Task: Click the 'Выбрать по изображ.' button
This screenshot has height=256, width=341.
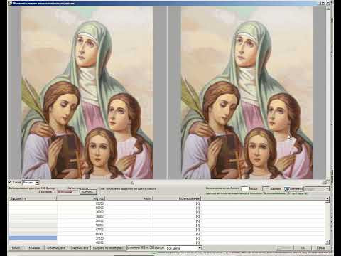Action: click(108, 248)
